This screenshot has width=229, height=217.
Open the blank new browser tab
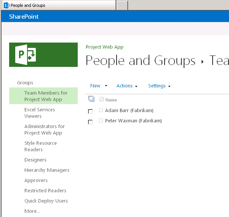point(122,5)
